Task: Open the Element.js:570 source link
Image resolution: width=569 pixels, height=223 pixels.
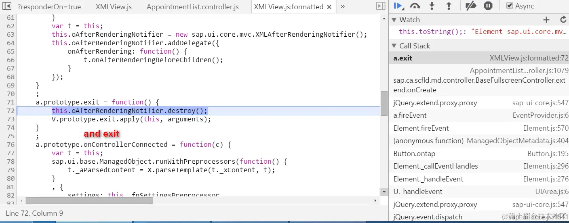Action: pos(546,128)
